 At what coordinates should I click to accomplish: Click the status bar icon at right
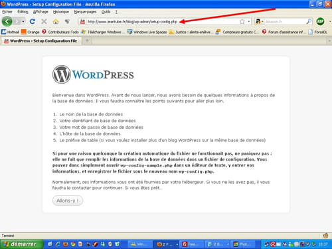click(x=325, y=236)
